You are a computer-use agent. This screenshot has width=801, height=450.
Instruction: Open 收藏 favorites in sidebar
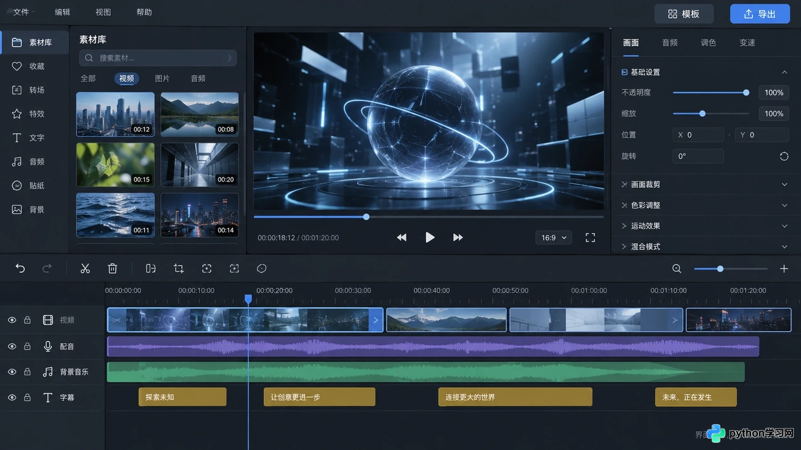click(x=34, y=66)
